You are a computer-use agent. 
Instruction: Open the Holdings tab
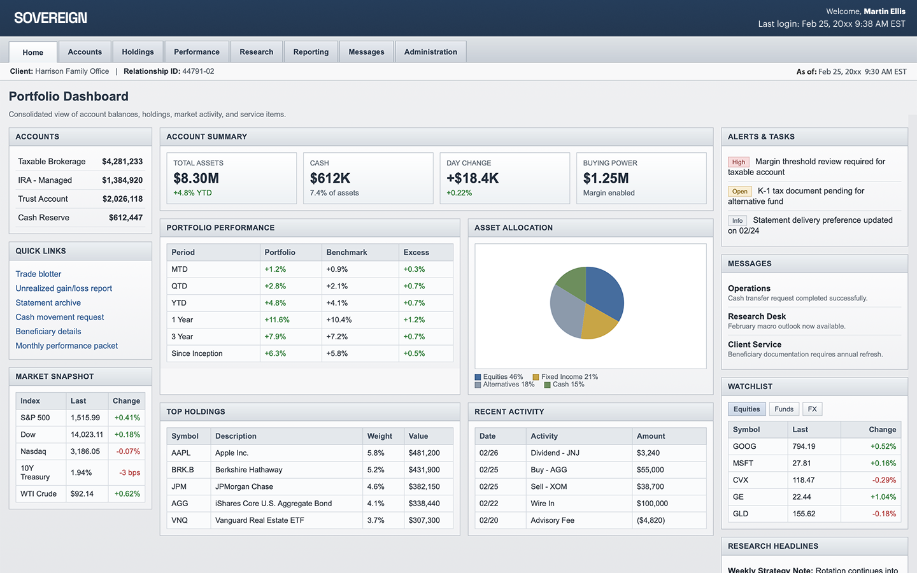pyautogui.click(x=138, y=52)
